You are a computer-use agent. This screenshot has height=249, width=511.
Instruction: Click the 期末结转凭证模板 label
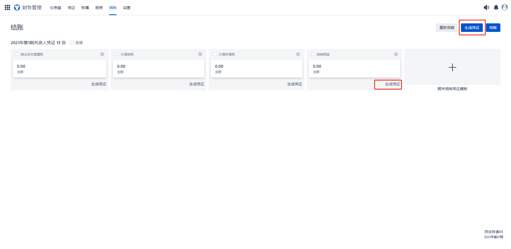pyautogui.click(x=452, y=89)
